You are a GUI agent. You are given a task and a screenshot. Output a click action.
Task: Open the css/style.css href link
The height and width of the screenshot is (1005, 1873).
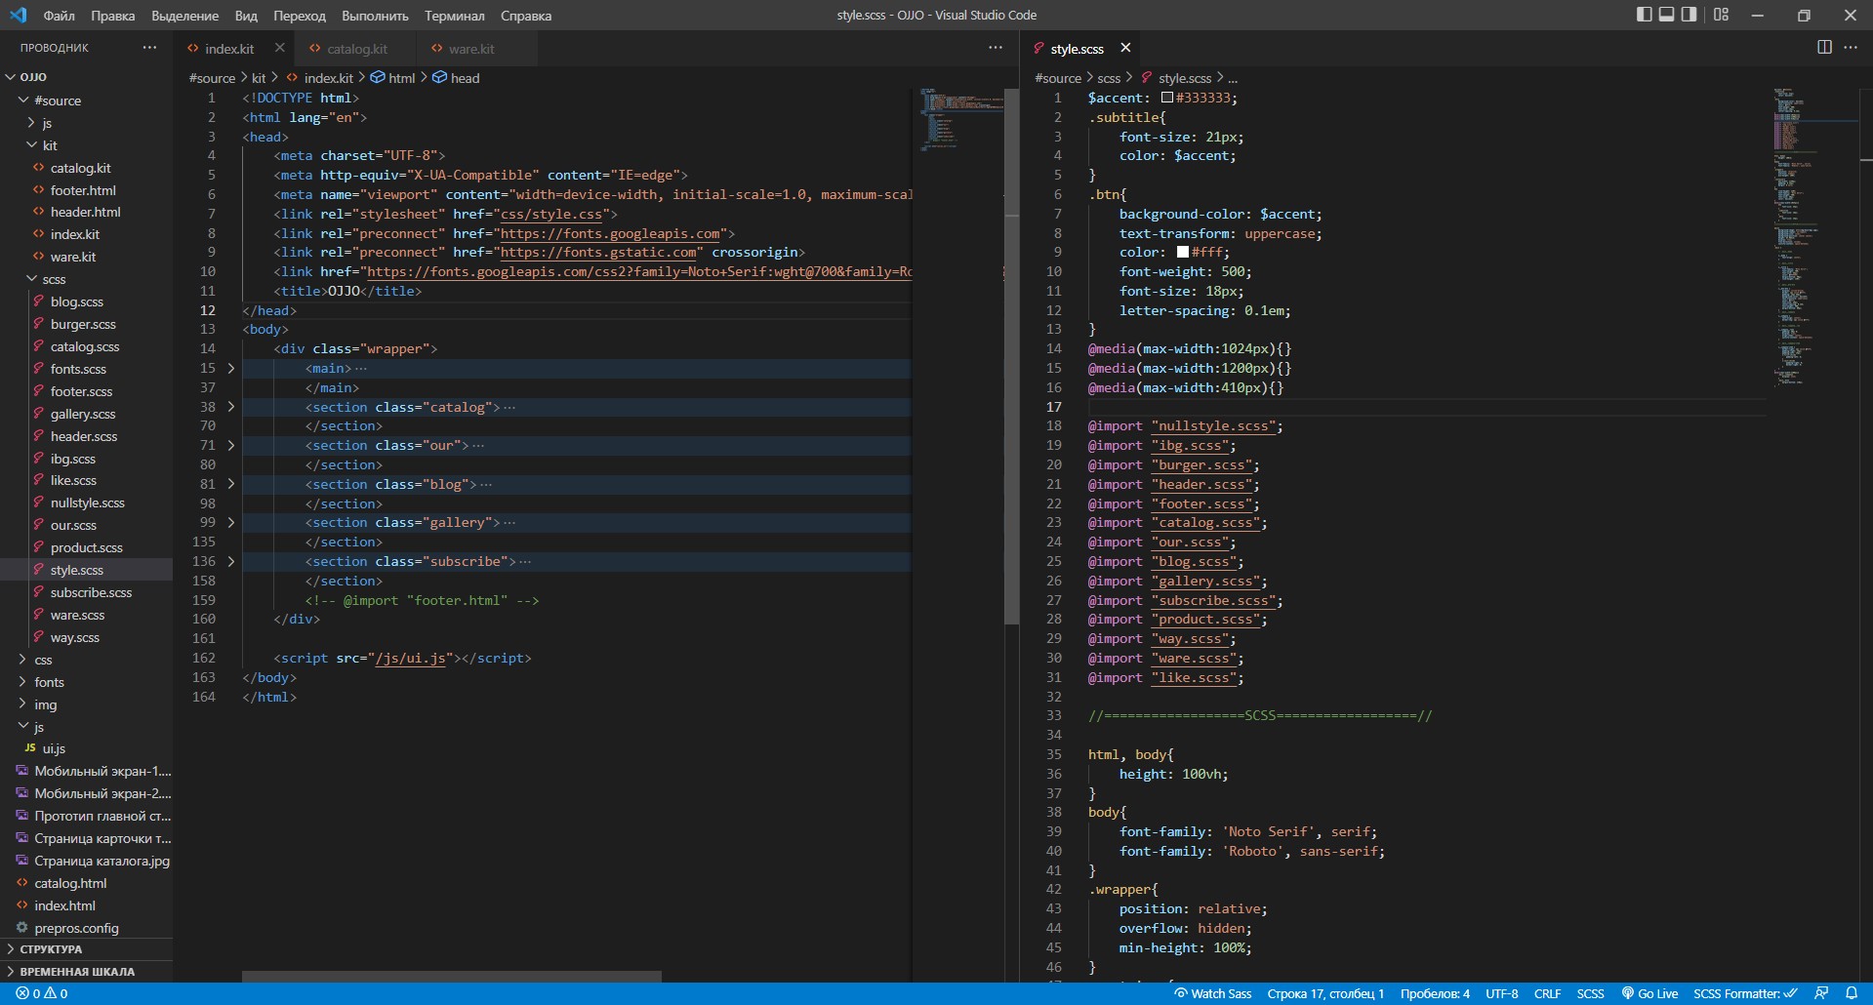551,214
